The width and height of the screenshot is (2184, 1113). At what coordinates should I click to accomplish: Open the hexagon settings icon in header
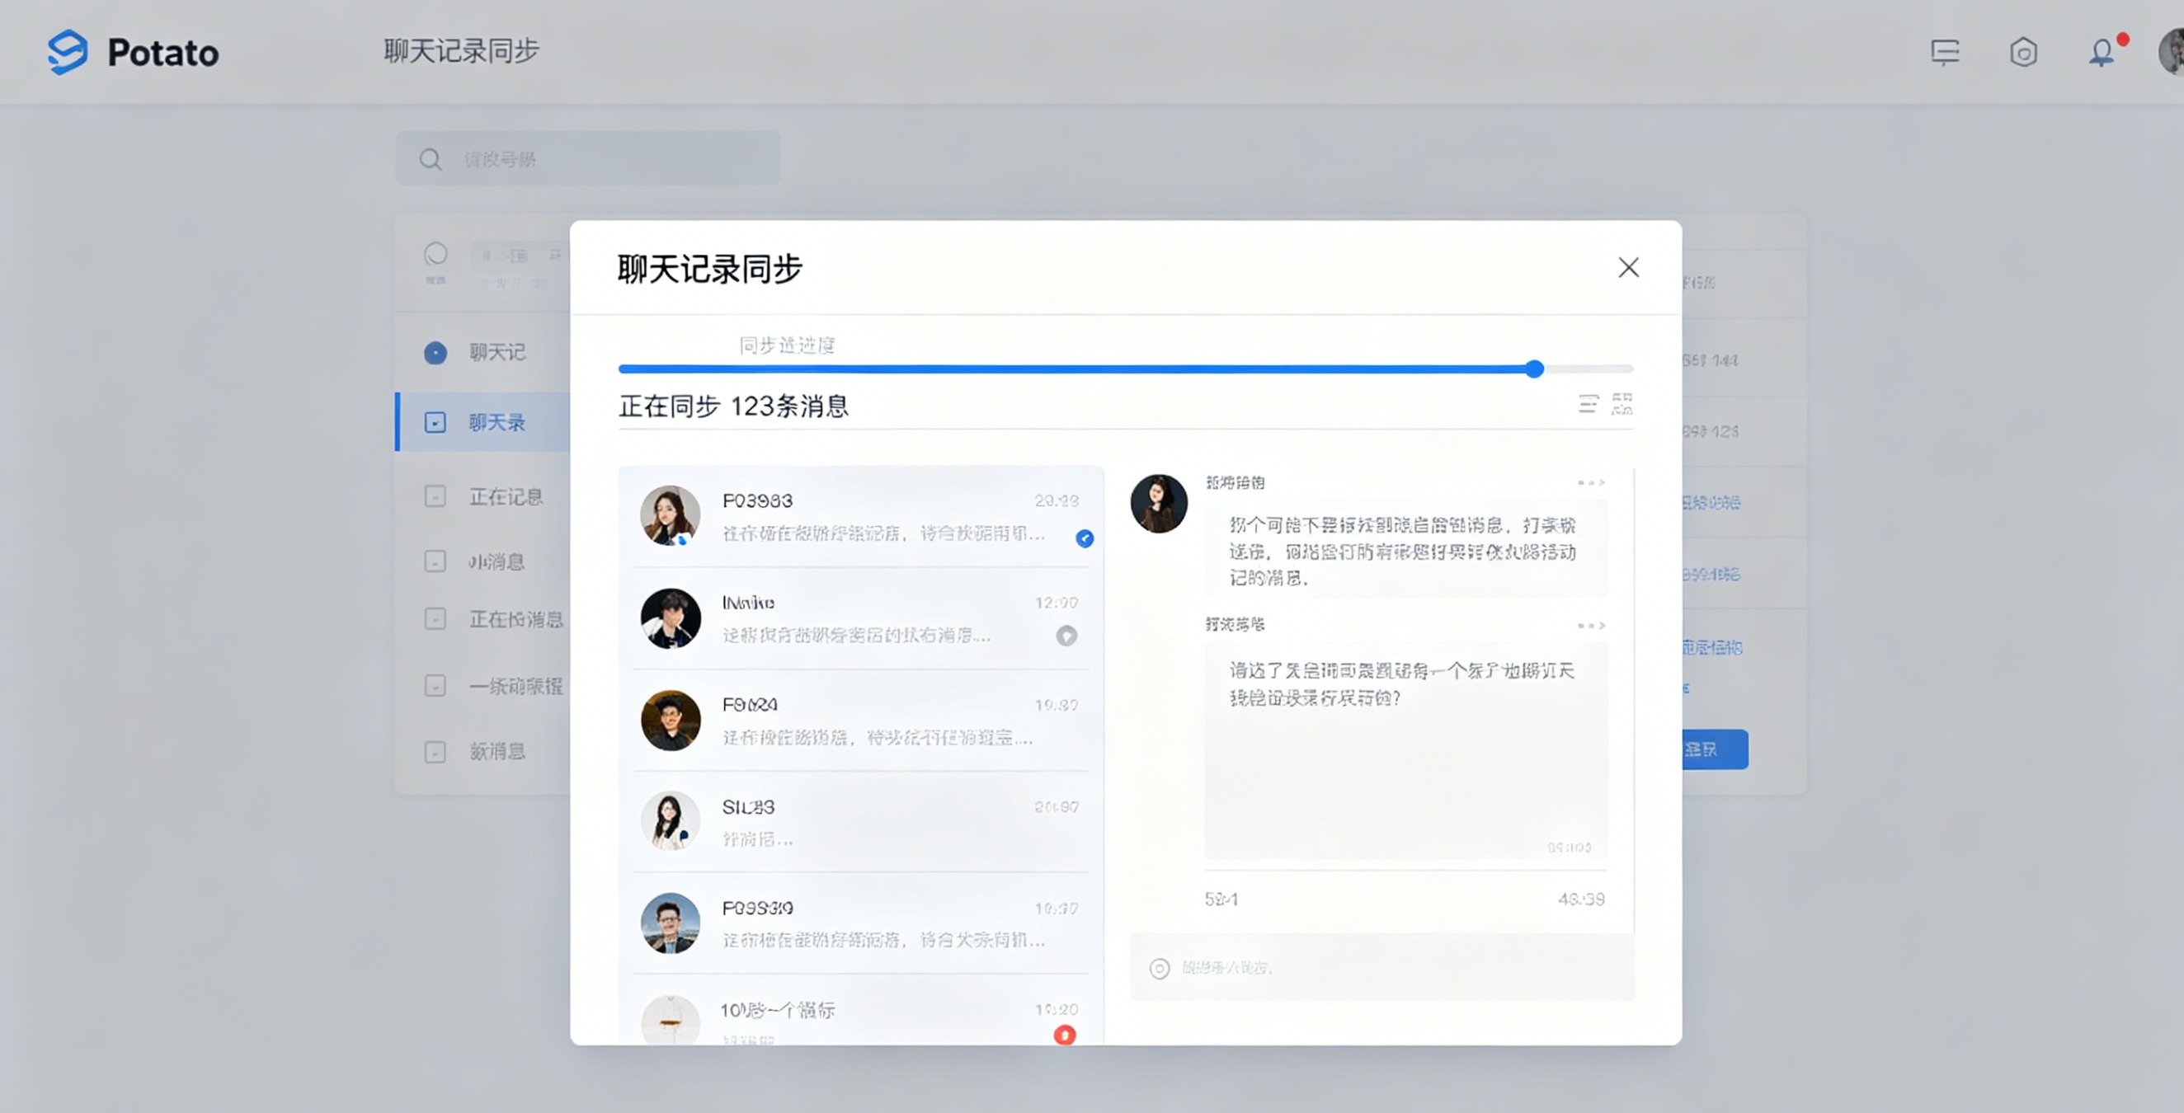pyautogui.click(x=2024, y=52)
